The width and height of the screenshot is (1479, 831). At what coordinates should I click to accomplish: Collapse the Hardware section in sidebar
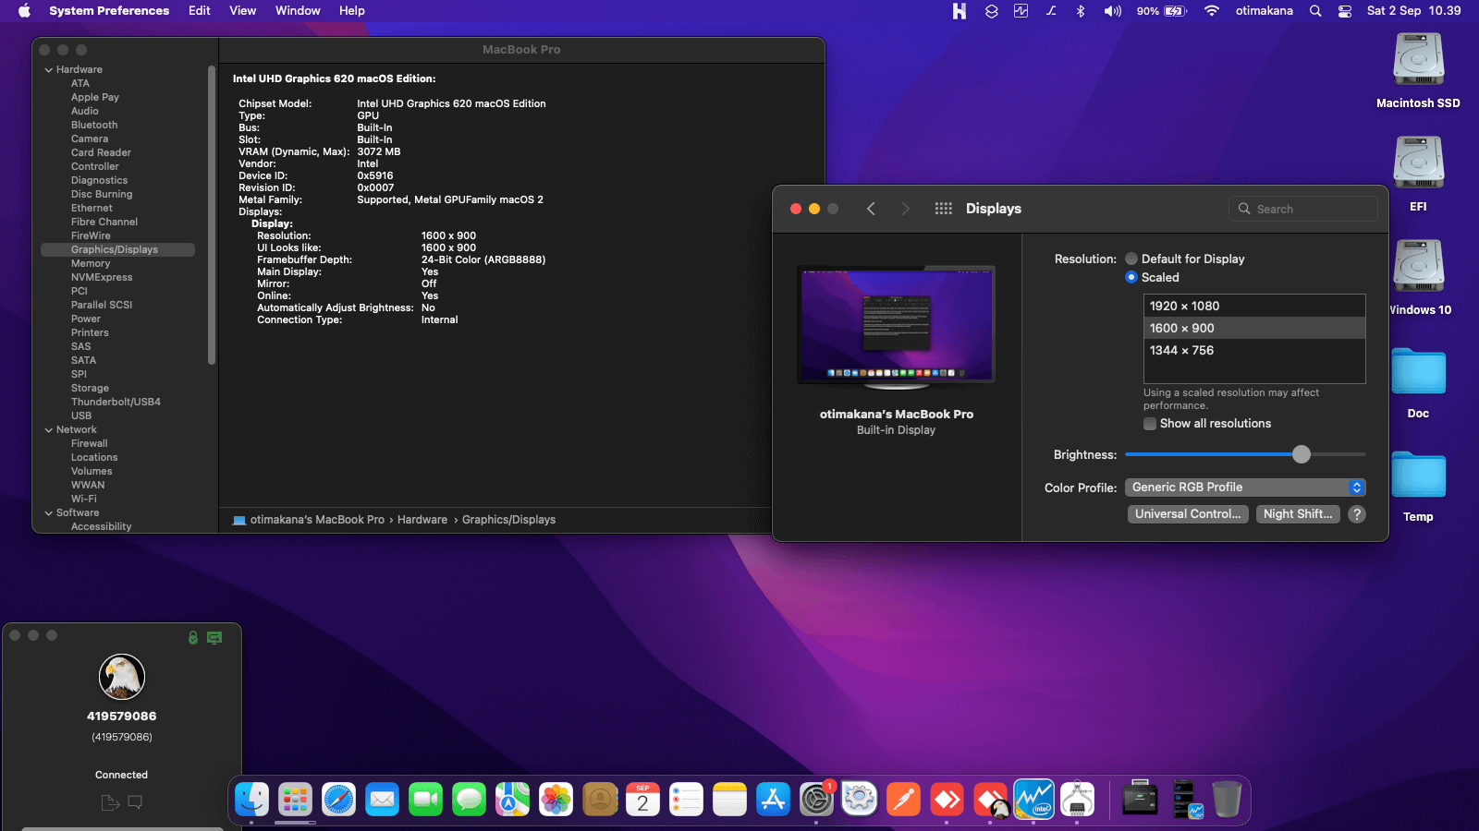click(x=48, y=70)
